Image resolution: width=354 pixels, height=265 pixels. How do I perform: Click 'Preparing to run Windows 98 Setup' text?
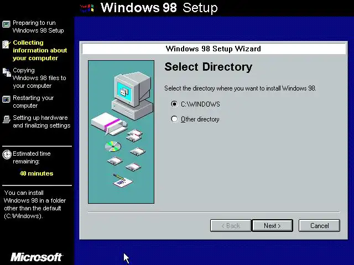click(x=38, y=26)
